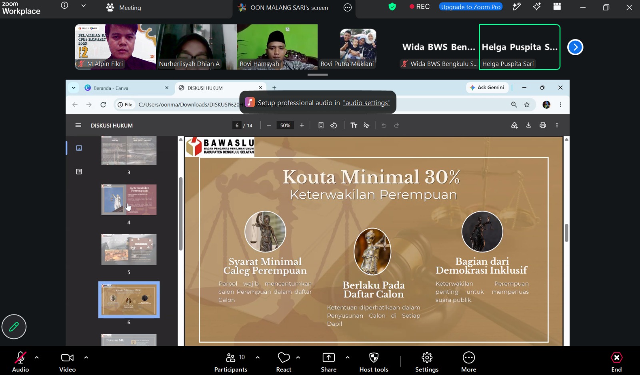Open the PDF viewer more actions menu
This screenshot has height=375, width=640.
point(557,126)
